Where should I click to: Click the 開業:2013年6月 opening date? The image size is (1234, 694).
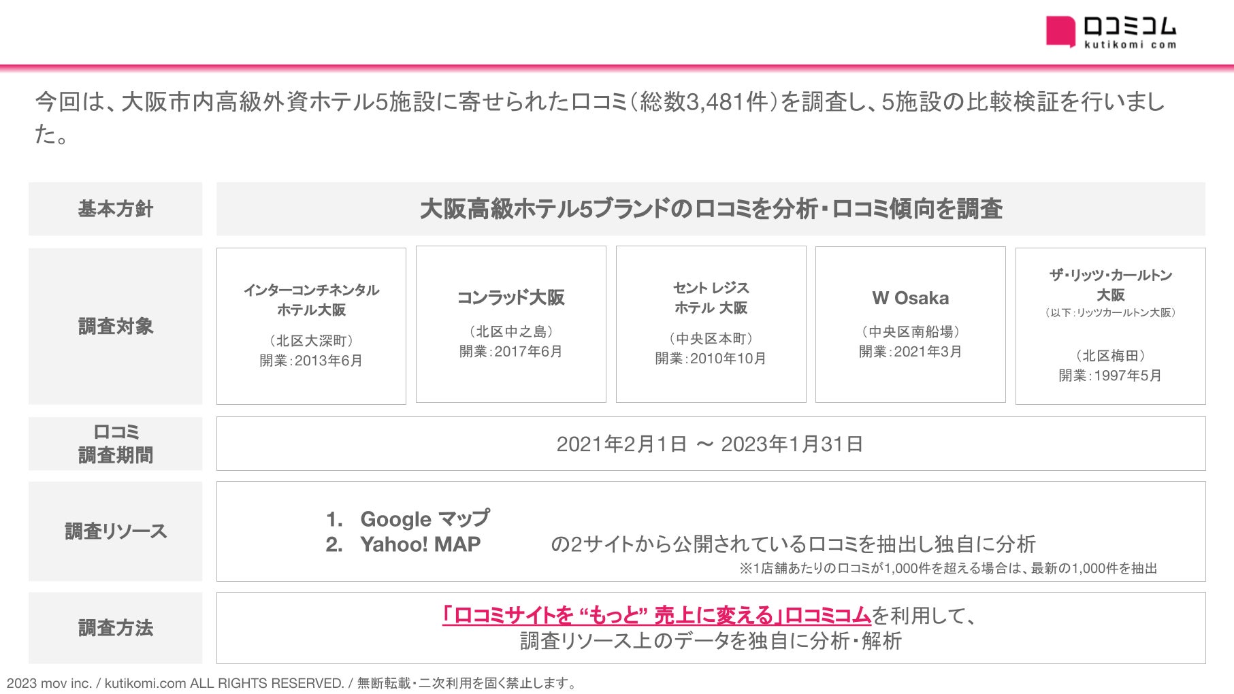point(311,361)
